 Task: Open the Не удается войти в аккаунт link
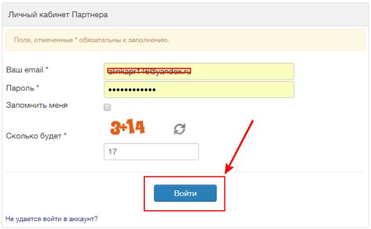coord(52,219)
